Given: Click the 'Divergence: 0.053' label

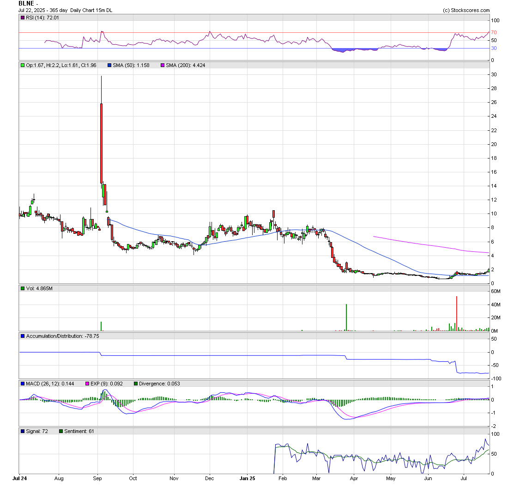Looking at the screenshot, I should click(159, 384).
